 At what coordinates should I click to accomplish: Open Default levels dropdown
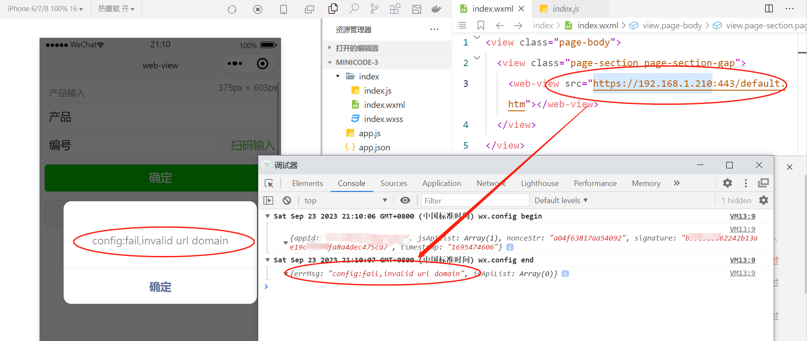coord(561,200)
